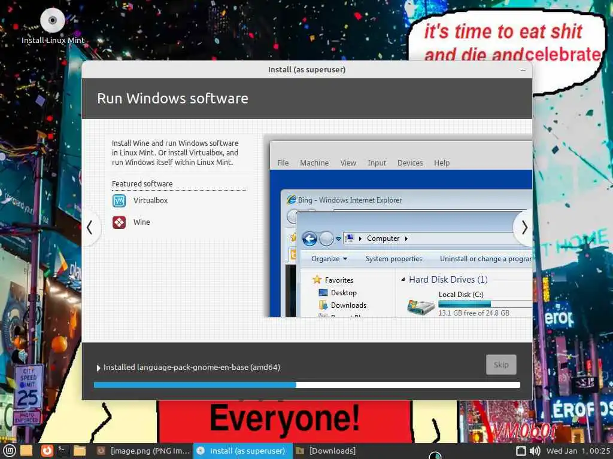Click the Input menu in slideshow screenshot
The image size is (613, 459).
(377, 163)
